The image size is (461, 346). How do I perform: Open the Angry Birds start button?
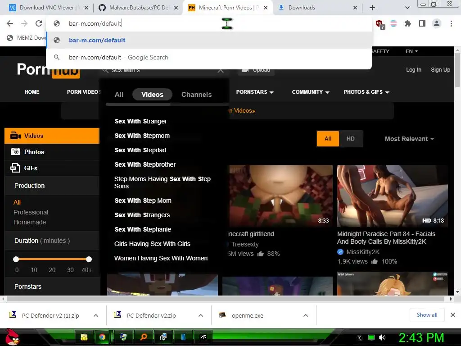[x=13, y=337]
